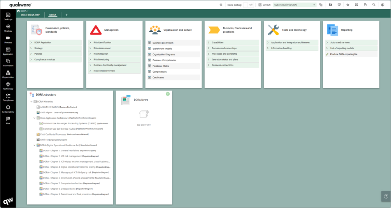
Task: Expand the Strategy row in Governance tile
Action: [x=55, y=48]
